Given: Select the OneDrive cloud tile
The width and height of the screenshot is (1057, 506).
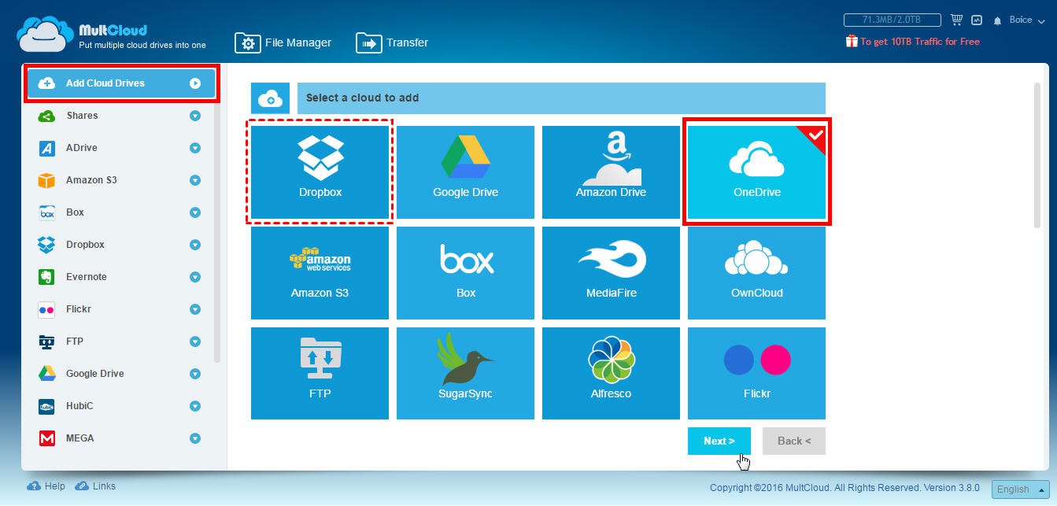Looking at the screenshot, I should click(756, 172).
